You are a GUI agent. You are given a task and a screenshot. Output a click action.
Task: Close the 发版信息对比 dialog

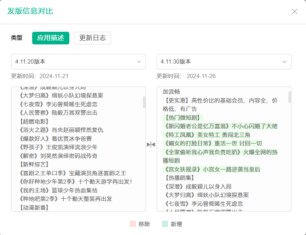pos(295,11)
